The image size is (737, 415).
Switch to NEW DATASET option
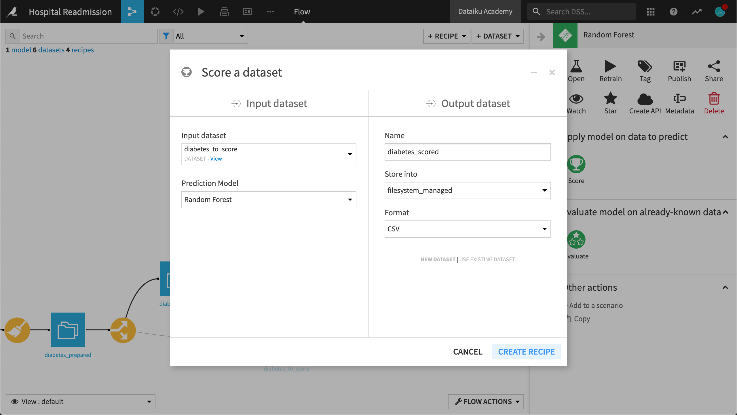(x=438, y=259)
